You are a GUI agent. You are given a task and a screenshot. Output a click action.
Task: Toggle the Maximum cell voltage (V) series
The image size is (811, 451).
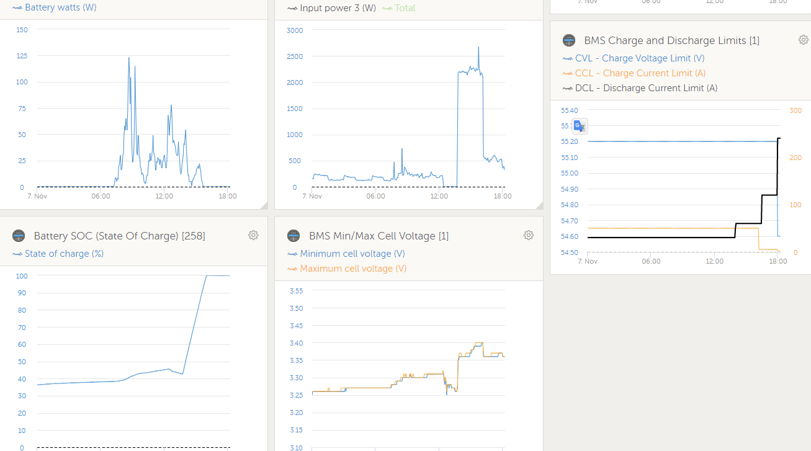click(x=353, y=269)
